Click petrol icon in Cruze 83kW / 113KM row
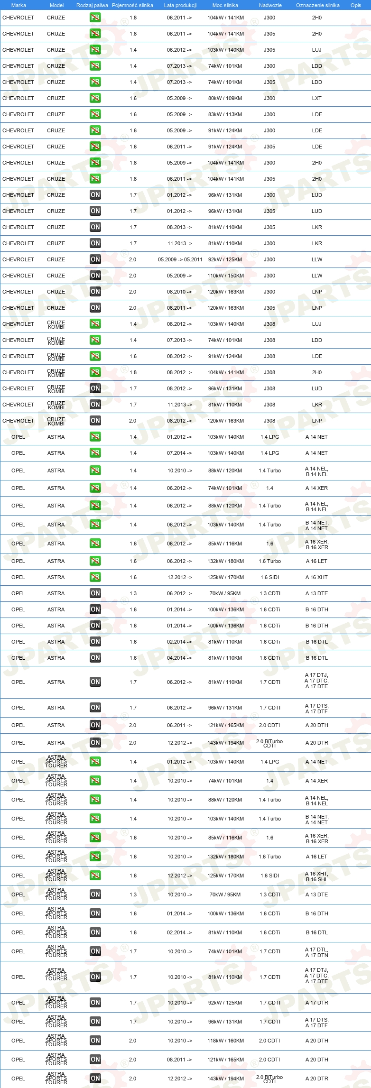 coord(95,114)
